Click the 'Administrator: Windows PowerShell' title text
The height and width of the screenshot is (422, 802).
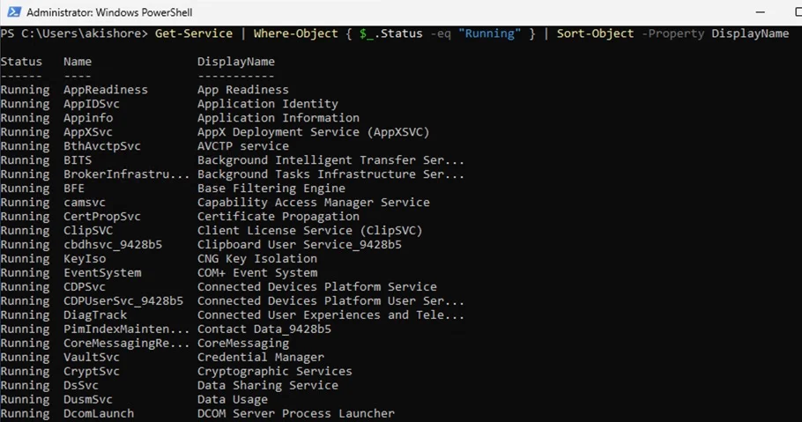click(109, 12)
